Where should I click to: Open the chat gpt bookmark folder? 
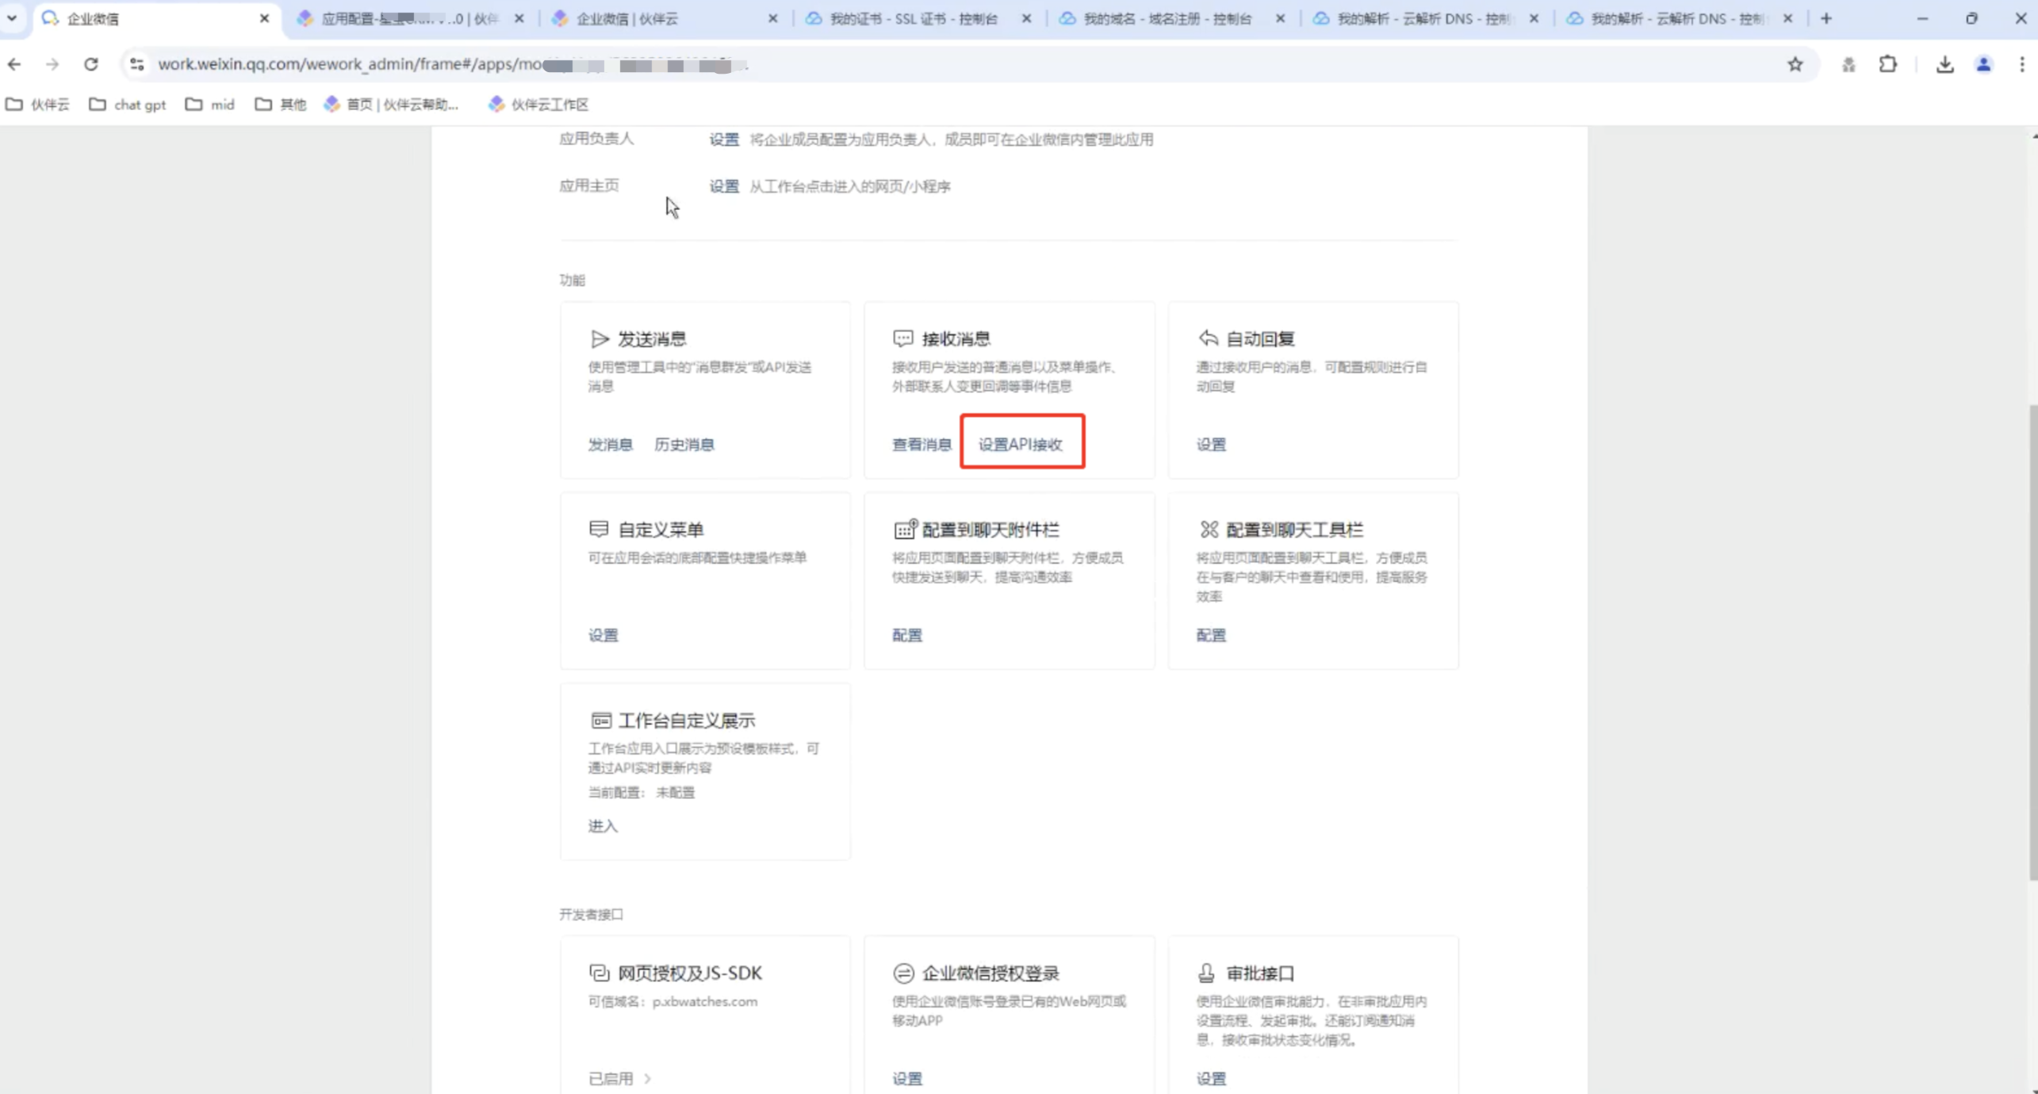[x=128, y=105]
